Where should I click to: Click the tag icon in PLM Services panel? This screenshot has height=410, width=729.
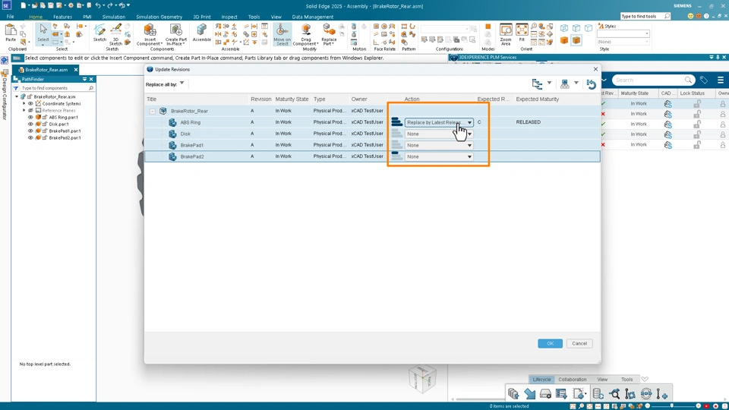pos(703,80)
